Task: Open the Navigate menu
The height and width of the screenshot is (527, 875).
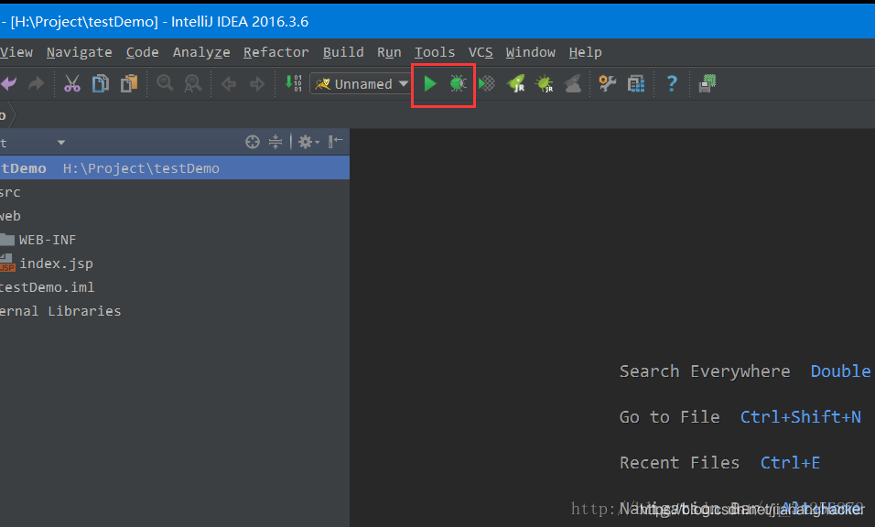Action: 80,52
